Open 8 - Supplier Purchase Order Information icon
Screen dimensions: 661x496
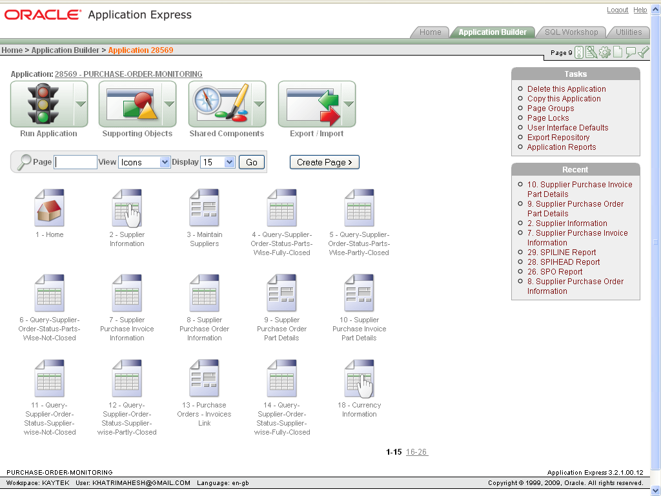(205, 293)
